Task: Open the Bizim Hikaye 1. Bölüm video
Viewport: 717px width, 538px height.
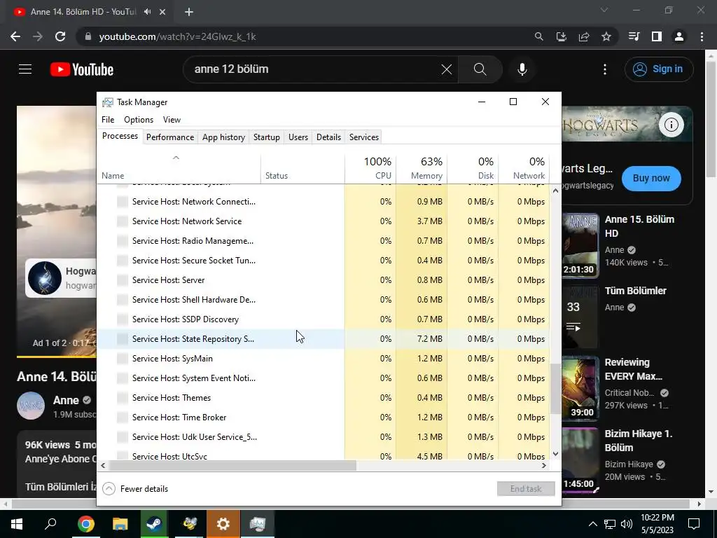Action: (639, 441)
